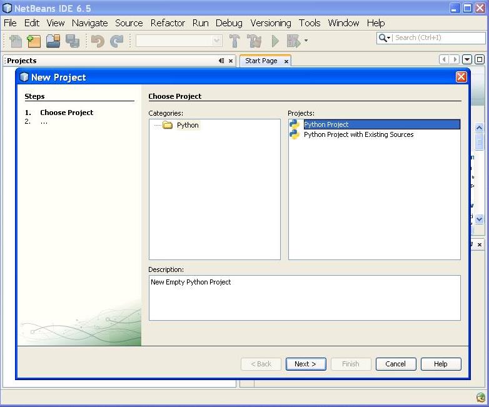The image size is (489, 407).
Task: Click Start Page scrollbar up arrow
Action: point(480,128)
